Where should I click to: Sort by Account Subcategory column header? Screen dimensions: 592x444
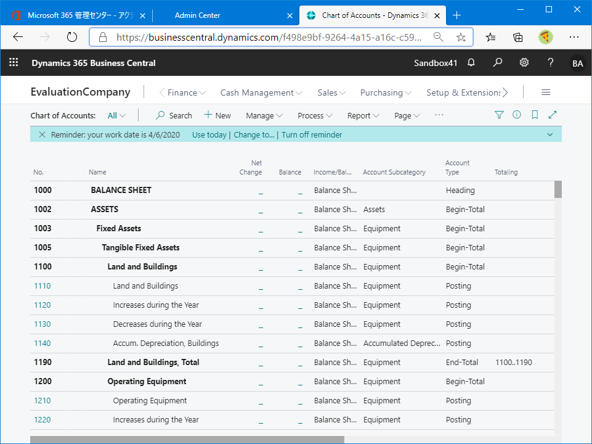[x=394, y=172]
